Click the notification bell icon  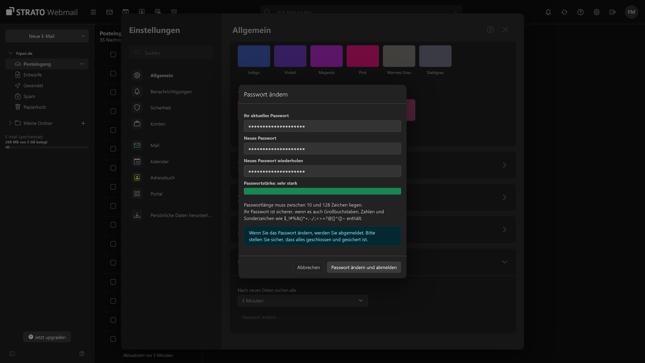(548, 12)
